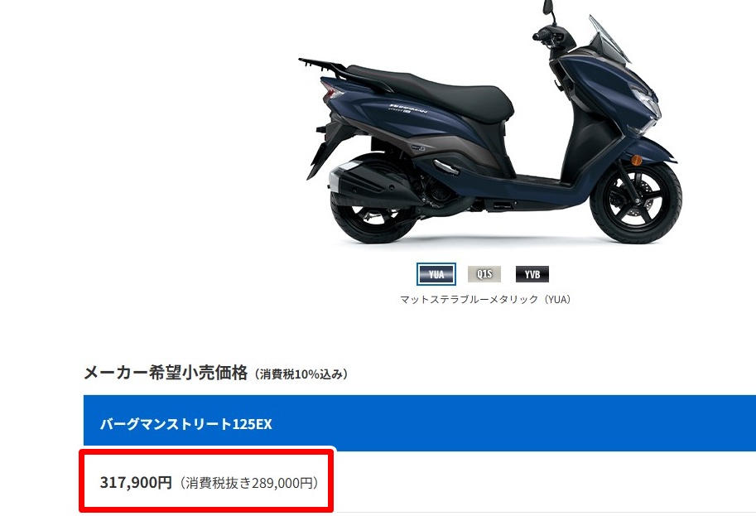Click the バーグマンストリート125EX blue banner
Image resolution: width=756 pixels, height=516 pixels.
[x=420, y=423]
